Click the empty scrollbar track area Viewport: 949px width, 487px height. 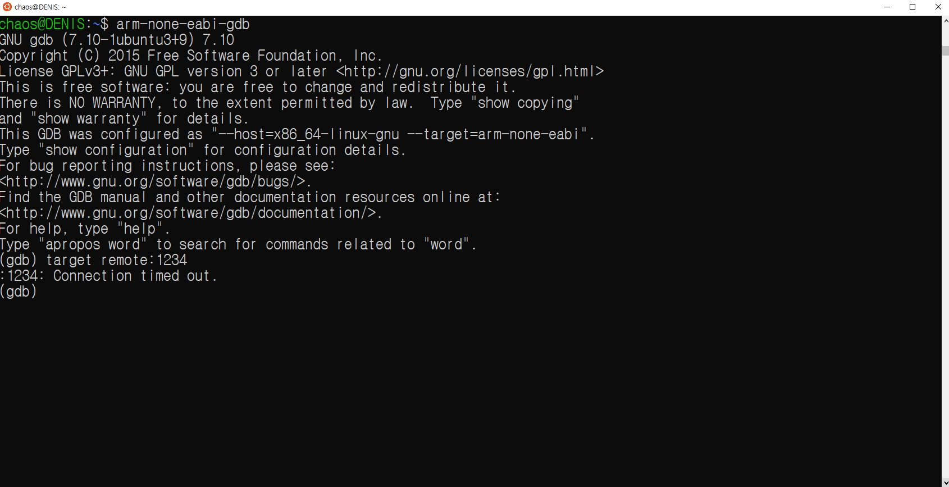[945, 264]
